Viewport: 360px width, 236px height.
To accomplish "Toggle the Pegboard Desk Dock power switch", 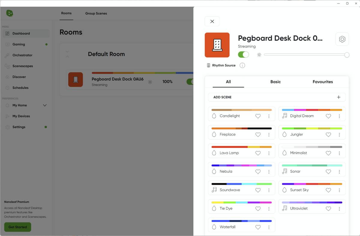I will pos(243,55).
